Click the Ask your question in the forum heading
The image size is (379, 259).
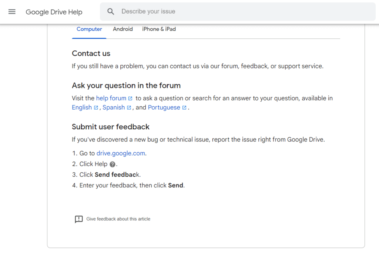[x=126, y=86]
